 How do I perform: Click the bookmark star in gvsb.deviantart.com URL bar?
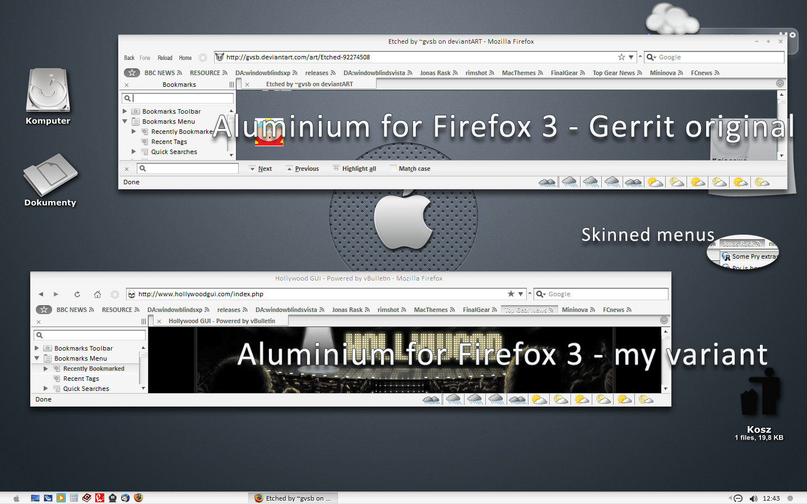(622, 57)
